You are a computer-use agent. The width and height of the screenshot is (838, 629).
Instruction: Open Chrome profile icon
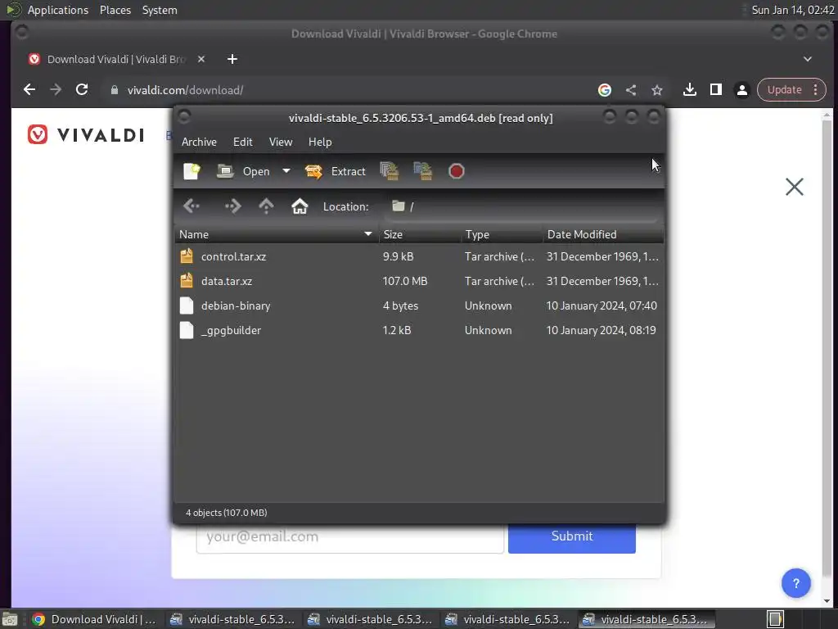coord(741,90)
